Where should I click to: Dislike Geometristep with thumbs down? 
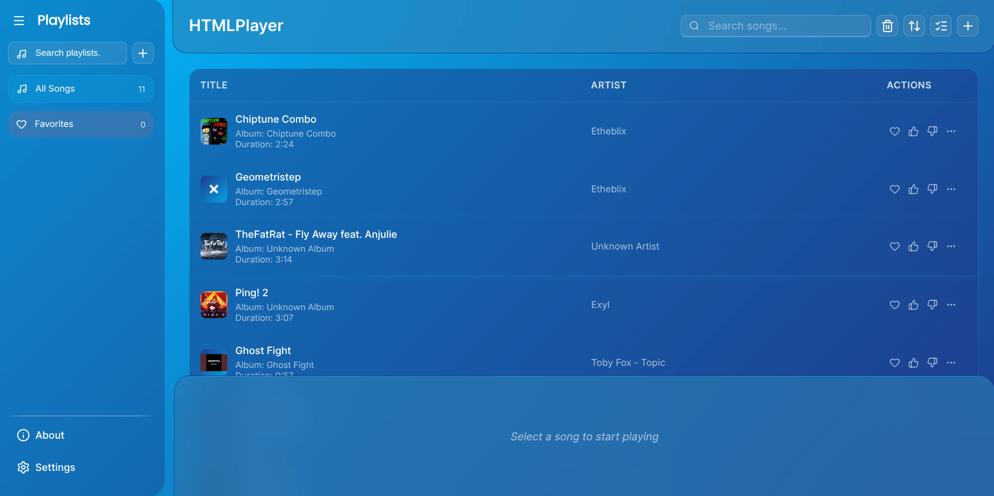932,189
